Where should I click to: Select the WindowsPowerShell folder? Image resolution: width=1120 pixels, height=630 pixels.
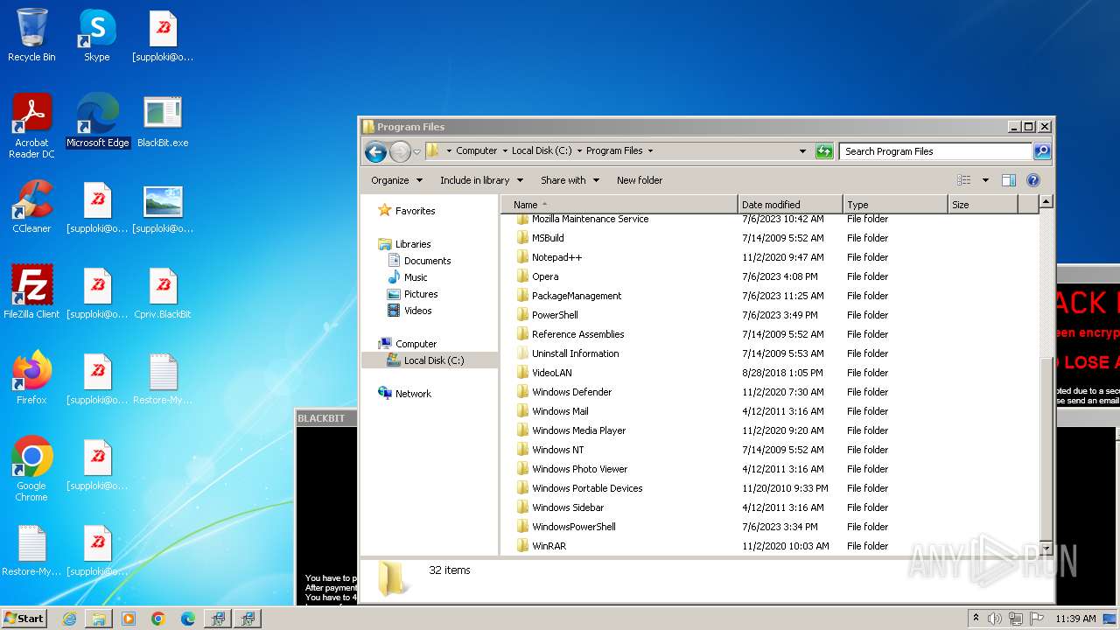point(573,527)
